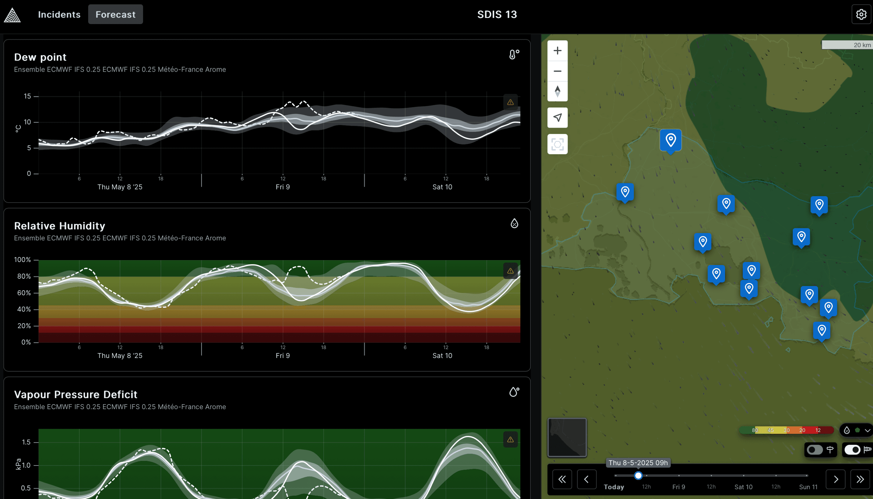The height and width of the screenshot is (499, 873).
Task: Zoom in on the map
Action: coord(557,50)
